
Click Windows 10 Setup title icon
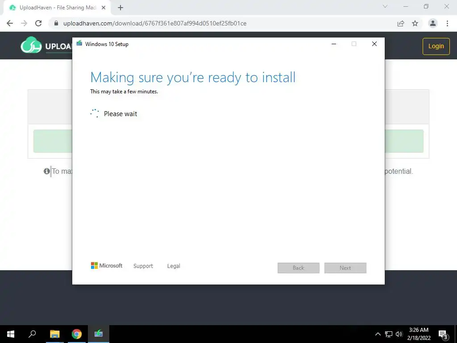(x=79, y=44)
